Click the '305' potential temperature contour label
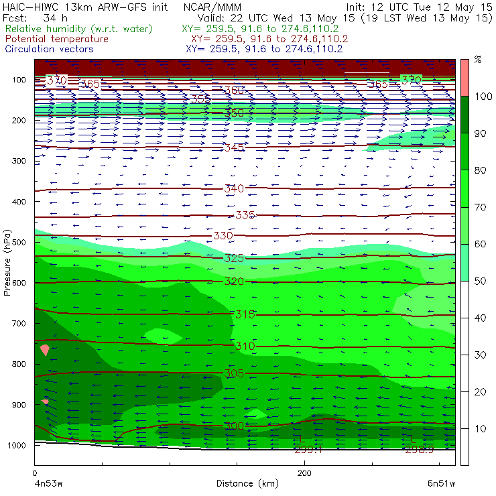This screenshot has width=496, height=496. pyautogui.click(x=234, y=373)
